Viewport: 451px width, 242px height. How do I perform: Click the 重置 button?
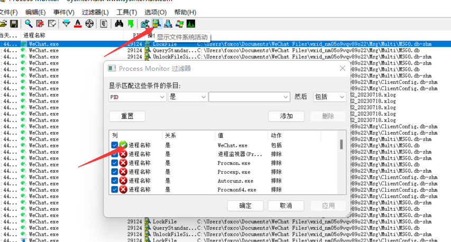coord(127,116)
